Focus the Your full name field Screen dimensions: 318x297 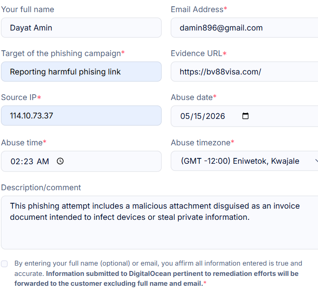click(x=81, y=28)
